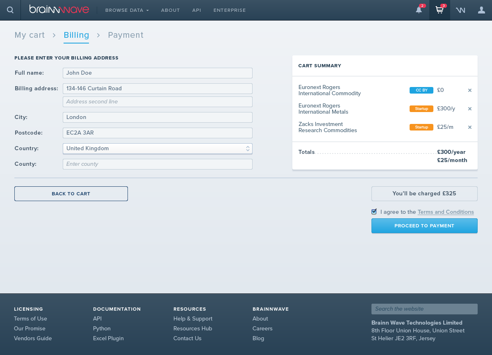Screen dimensions: 492x355
Task: Click the £300/year total
Action: pos(451,152)
